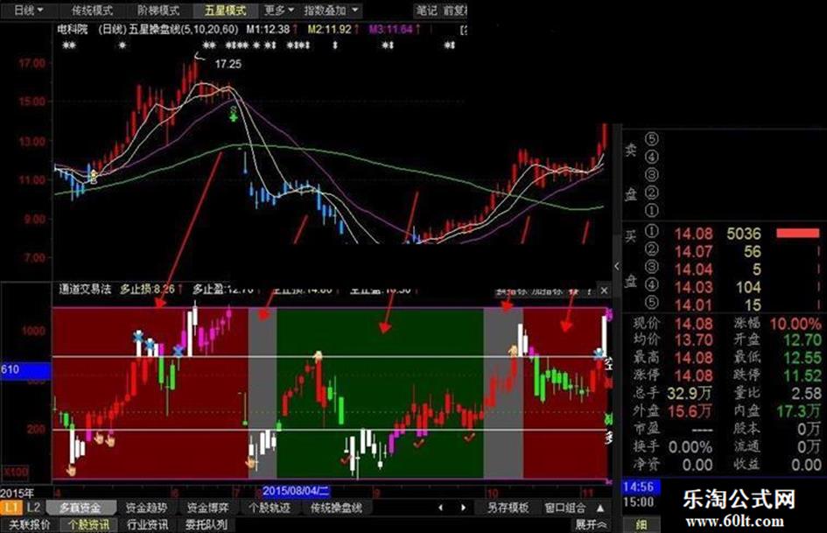Viewport: 827px width, 533px height.
Task: Click the 14:56 time entry
Action: [x=639, y=487]
